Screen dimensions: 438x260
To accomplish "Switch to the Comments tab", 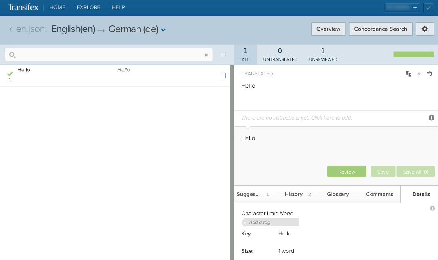I will pos(379,194).
